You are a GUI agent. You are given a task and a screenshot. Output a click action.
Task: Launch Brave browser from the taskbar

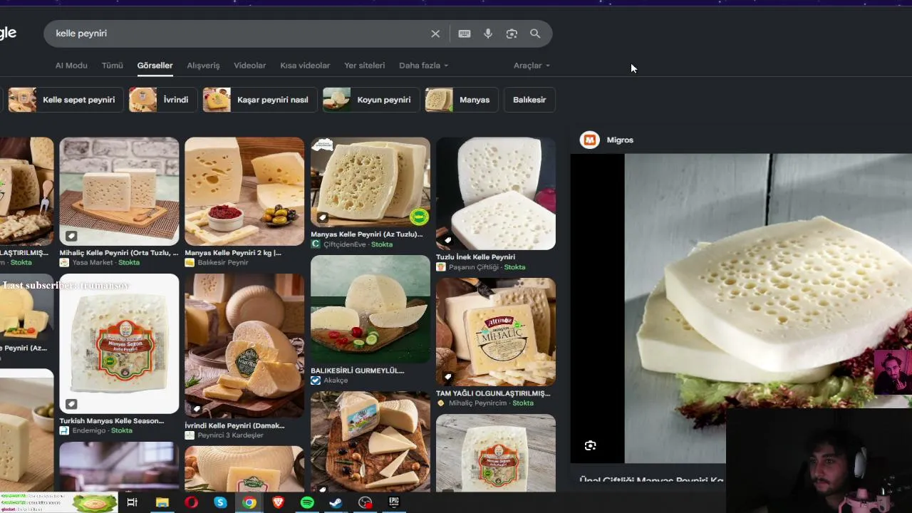pos(278,502)
